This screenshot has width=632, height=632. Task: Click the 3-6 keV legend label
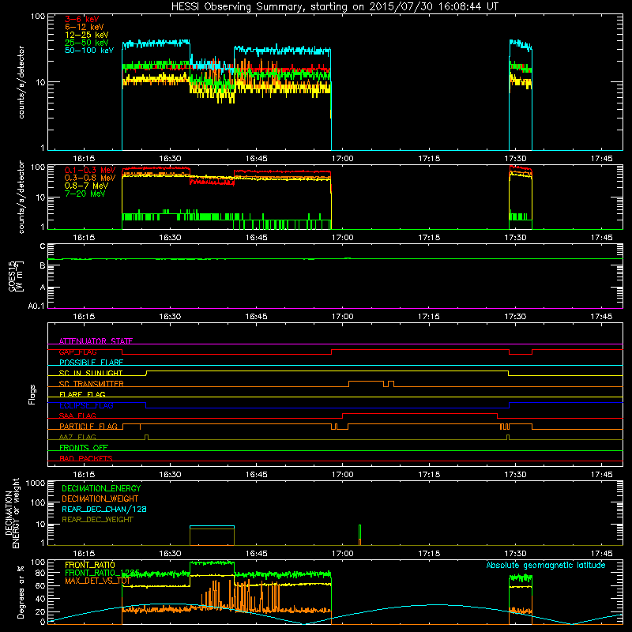click(x=82, y=19)
